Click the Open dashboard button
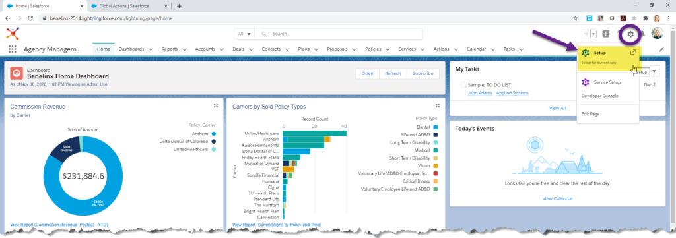Image resolution: width=676 pixels, height=238 pixels. (367, 74)
